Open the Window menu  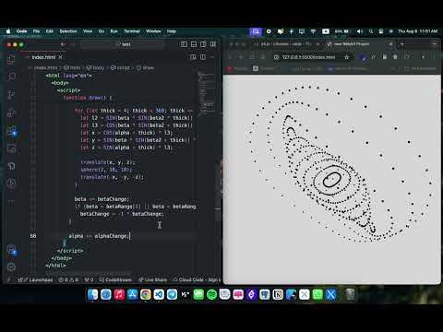pyautogui.click(x=153, y=31)
